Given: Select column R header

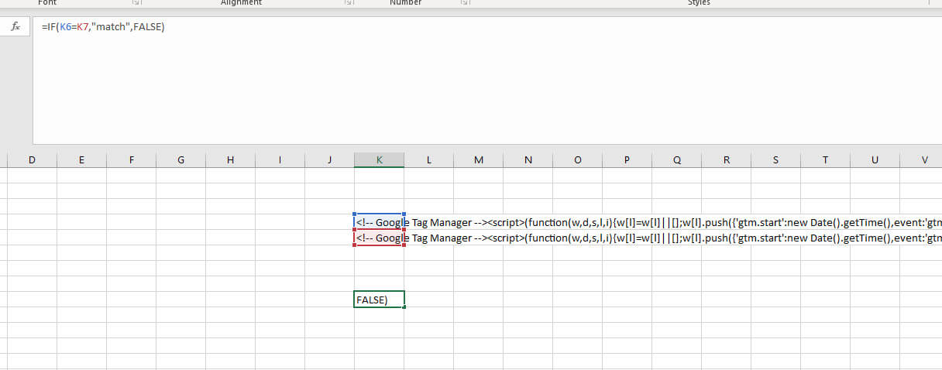Looking at the screenshot, I should tap(726, 159).
